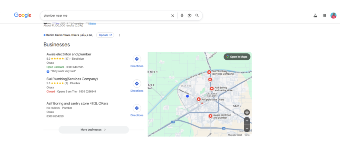Viewport: 340px width, 141px height.
Task: Click into the search input field
Action: (x=106, y=16)
